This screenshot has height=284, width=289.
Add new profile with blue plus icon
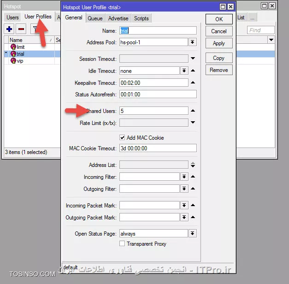(x=9, y=29)
